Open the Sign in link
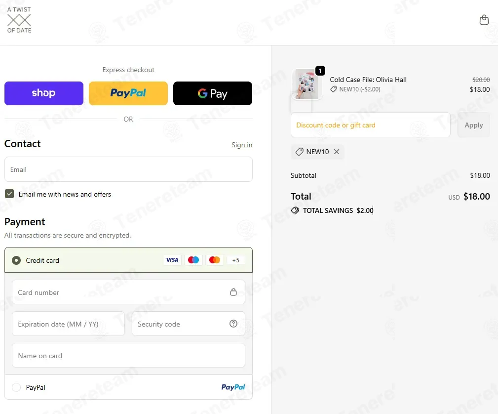This screenshot has width=498, height=414. [x=242, y=145]
